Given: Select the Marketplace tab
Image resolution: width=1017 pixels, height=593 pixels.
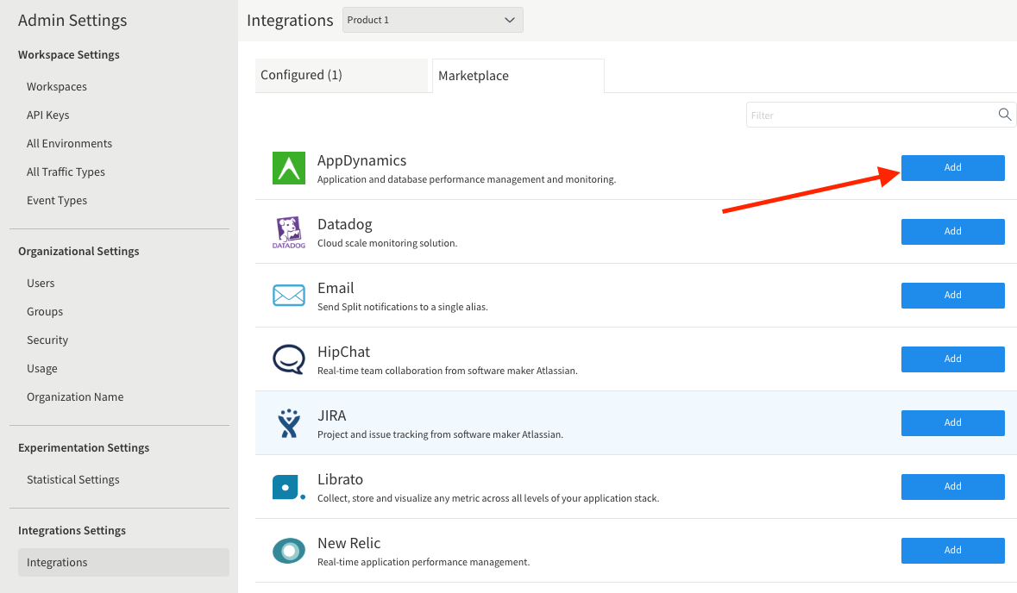Looking at the screenshot, I should pyautogui.click(x=517, y=76).
